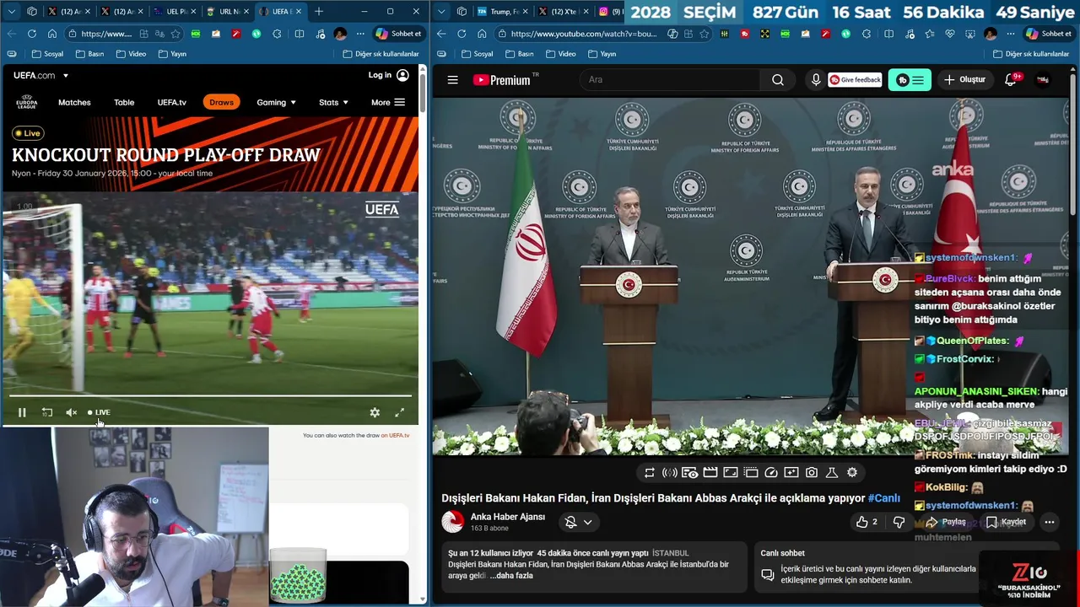Go to YouTube Premium home logo
1080x607 pixels.
503,80
